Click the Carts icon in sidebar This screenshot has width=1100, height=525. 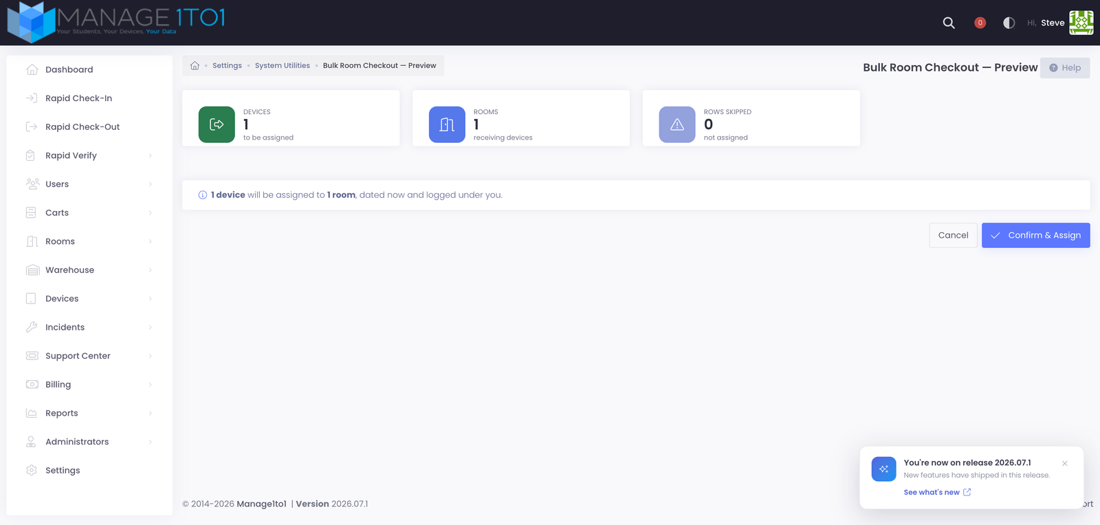pos(32,213)
